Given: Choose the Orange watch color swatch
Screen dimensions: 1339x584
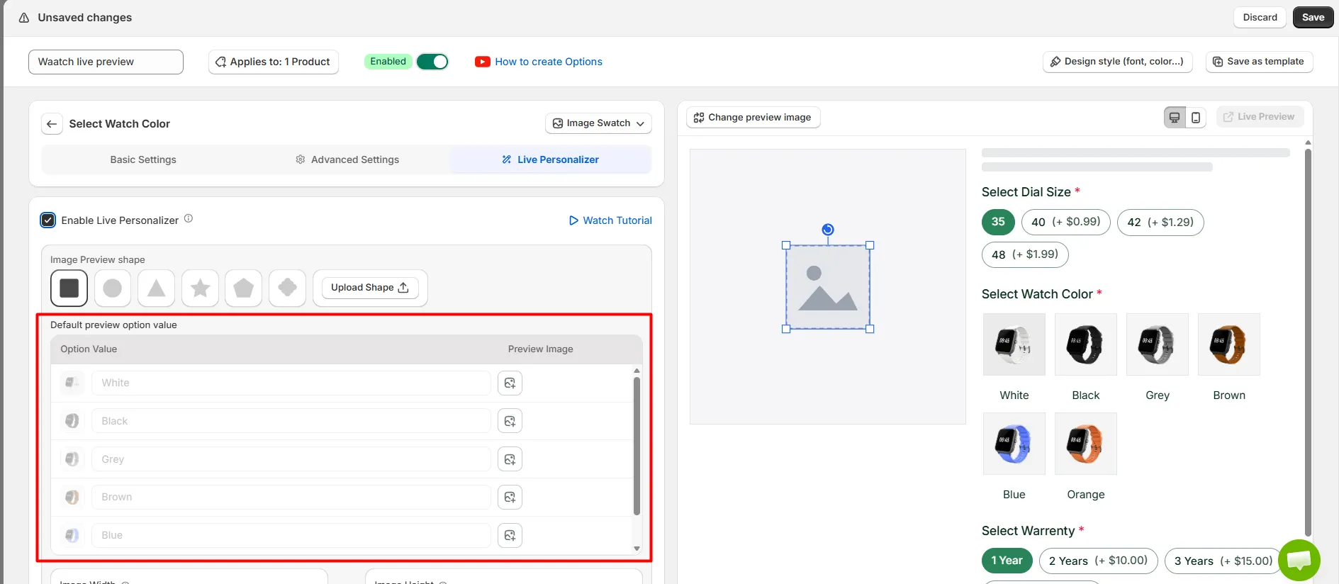Looking at the screenshot, I should pyautogui.click(x=1085, y=444).
